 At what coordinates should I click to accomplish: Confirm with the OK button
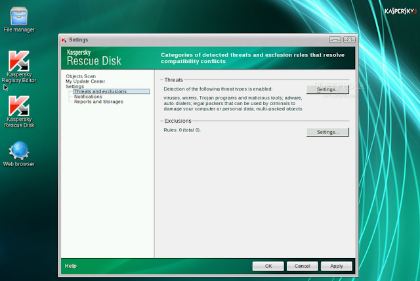tap(268, 266)
